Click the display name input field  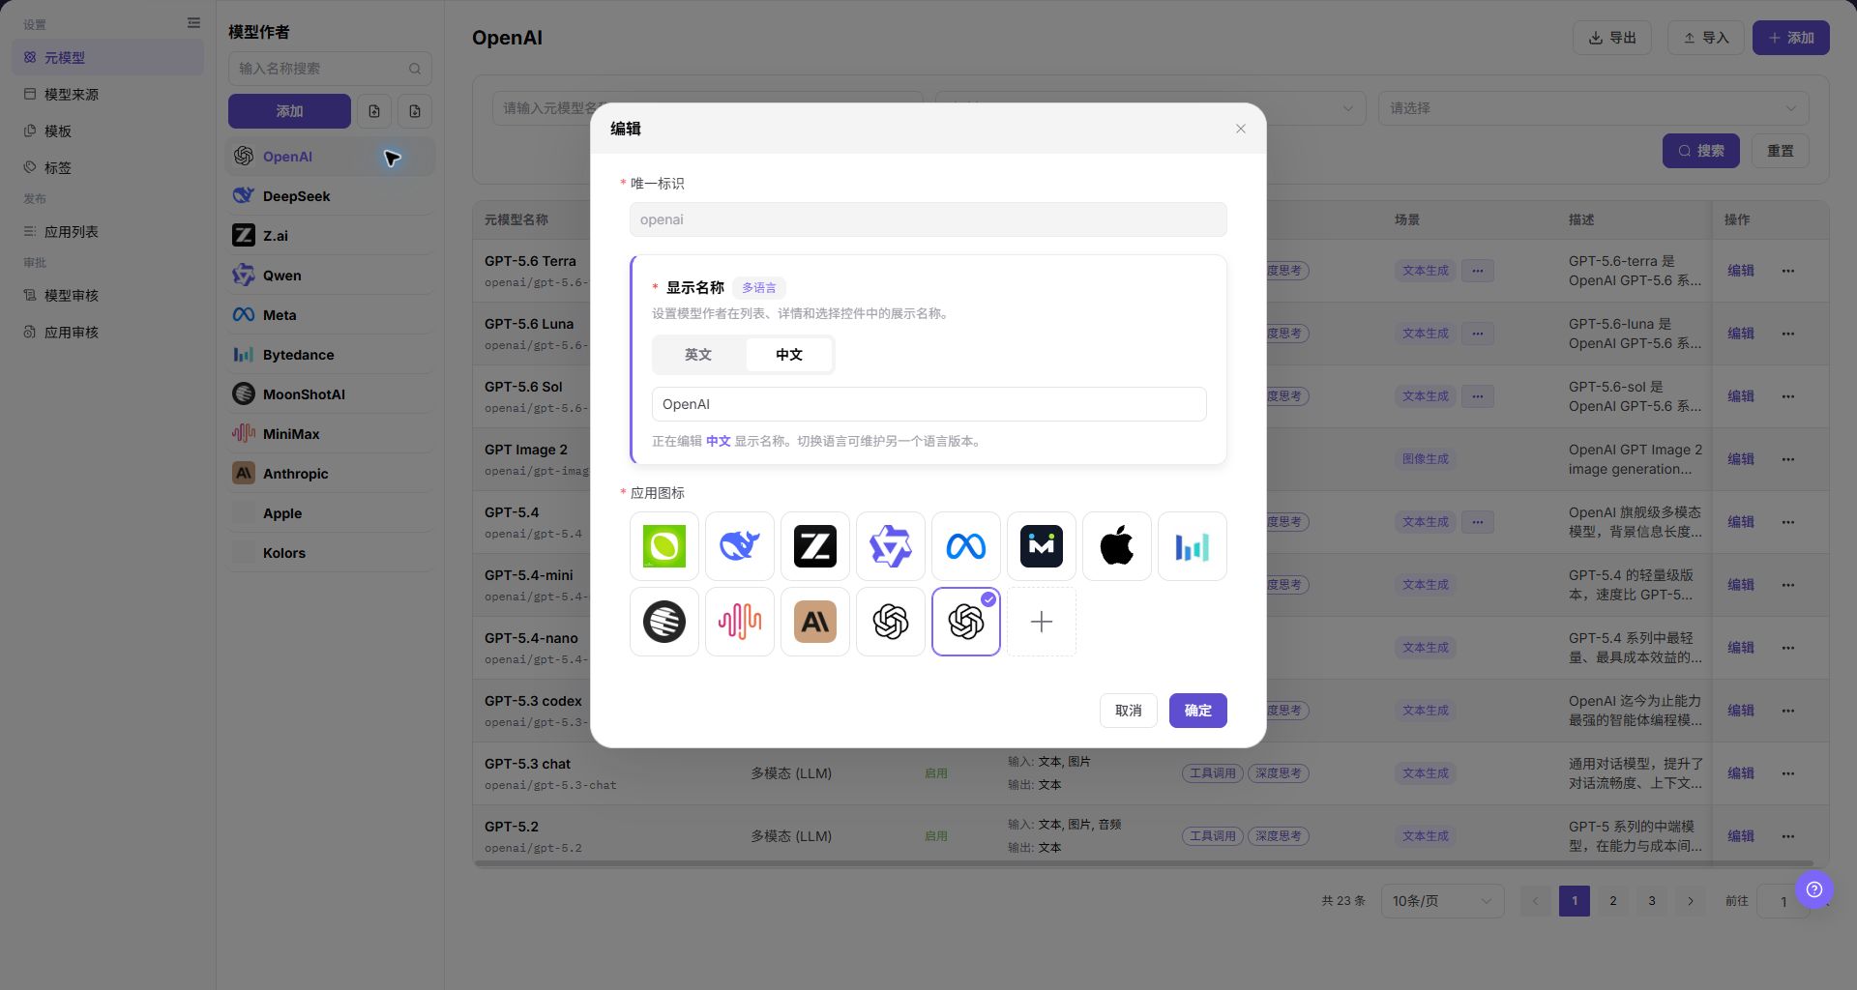click(x=928, y=404)
